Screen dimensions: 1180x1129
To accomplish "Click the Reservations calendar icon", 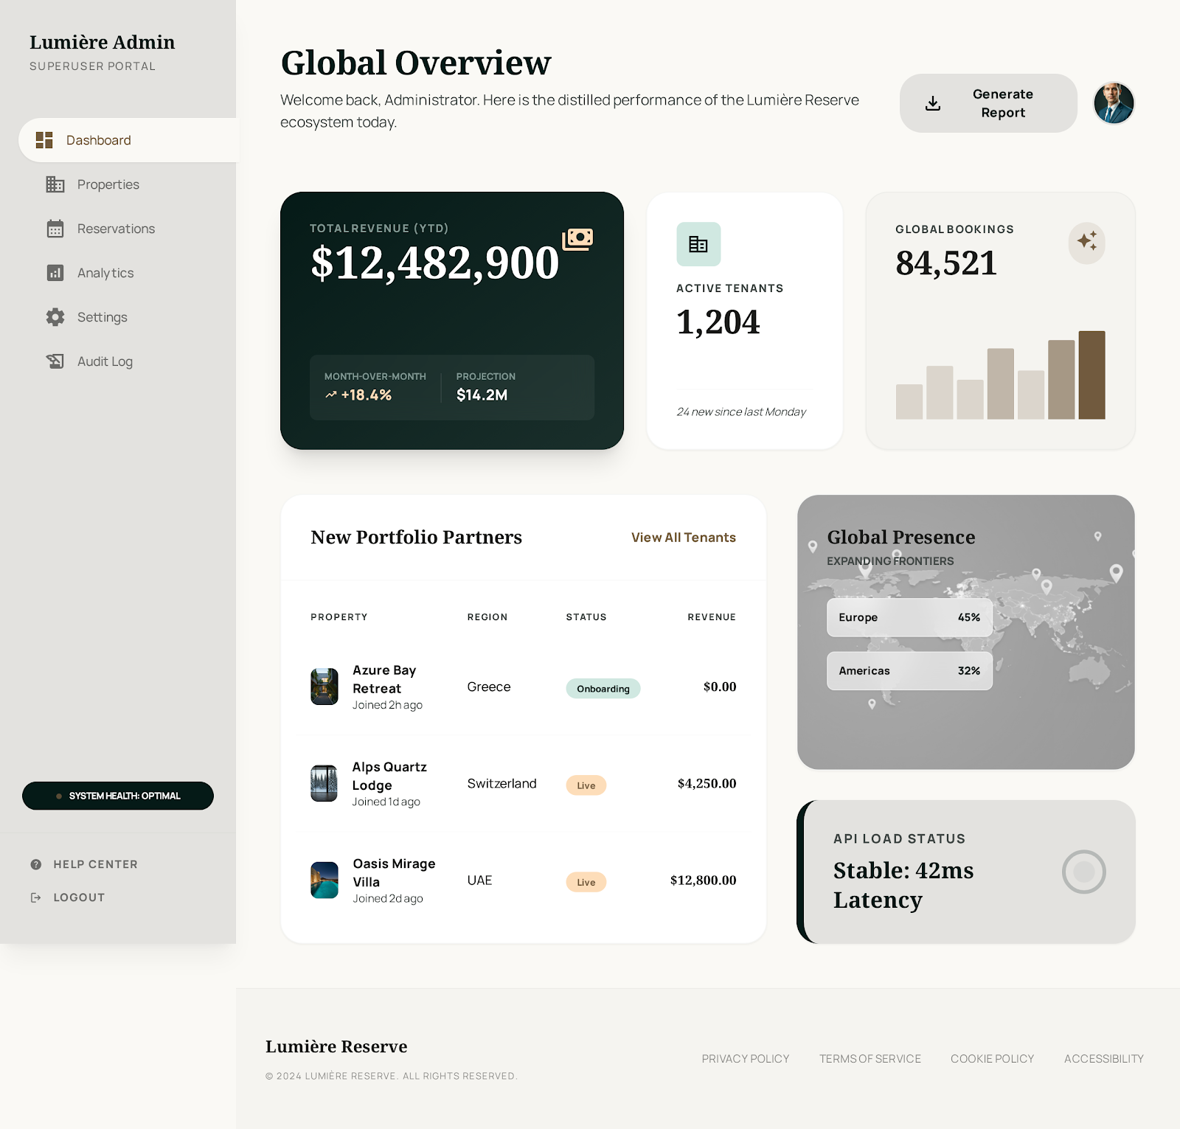I will (55, 229).
